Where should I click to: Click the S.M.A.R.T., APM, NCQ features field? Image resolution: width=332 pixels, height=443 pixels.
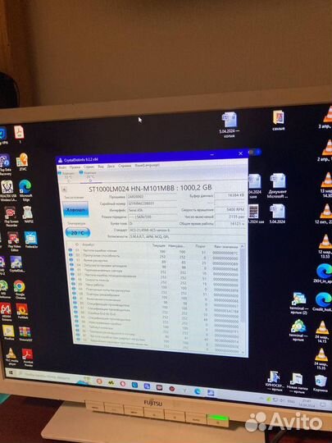(187, 237)
